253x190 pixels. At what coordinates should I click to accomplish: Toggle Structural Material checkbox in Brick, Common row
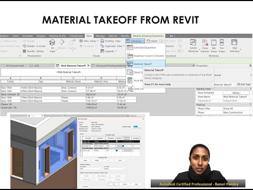pyautogui.click(x=123, y=146)
